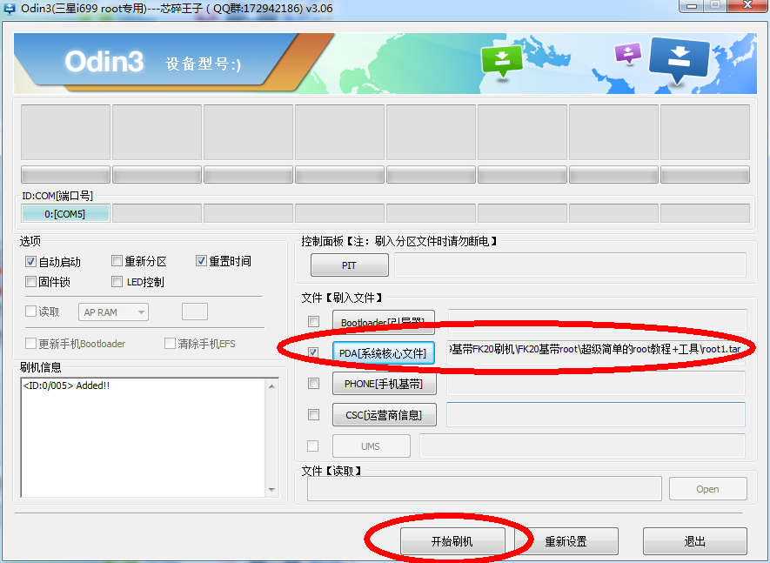This screenshot has width=770, height=563.
Task: Enable the 固件锁 checkbox
Action: [31, 282]
